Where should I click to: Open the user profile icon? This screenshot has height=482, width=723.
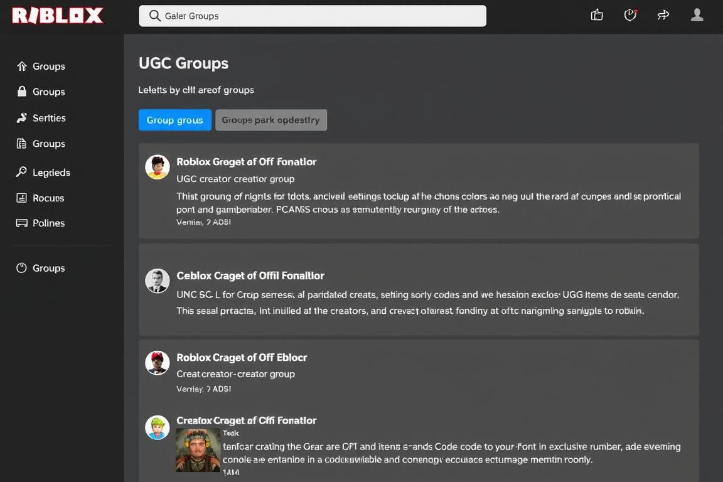697,15
